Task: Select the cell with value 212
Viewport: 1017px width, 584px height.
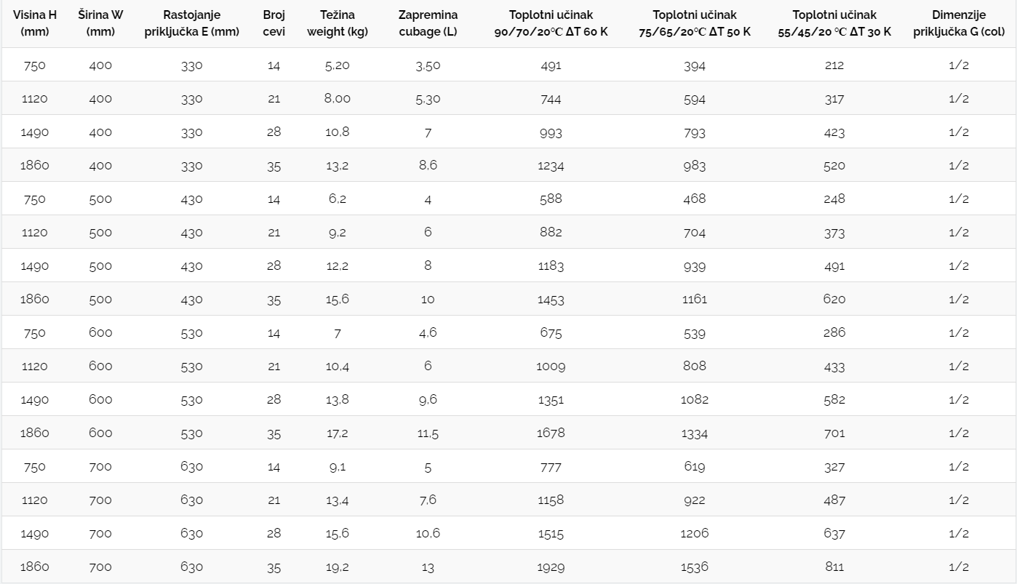Action: pos(834,65)
